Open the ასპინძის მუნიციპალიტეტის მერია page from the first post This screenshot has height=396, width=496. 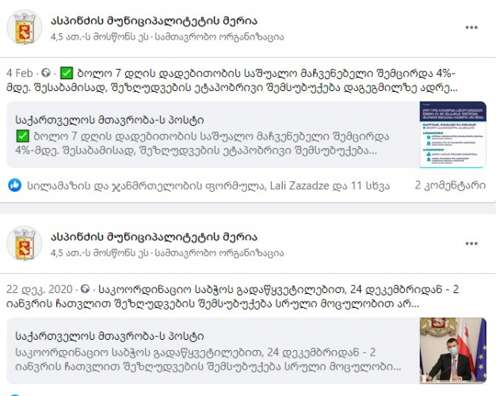154,21
